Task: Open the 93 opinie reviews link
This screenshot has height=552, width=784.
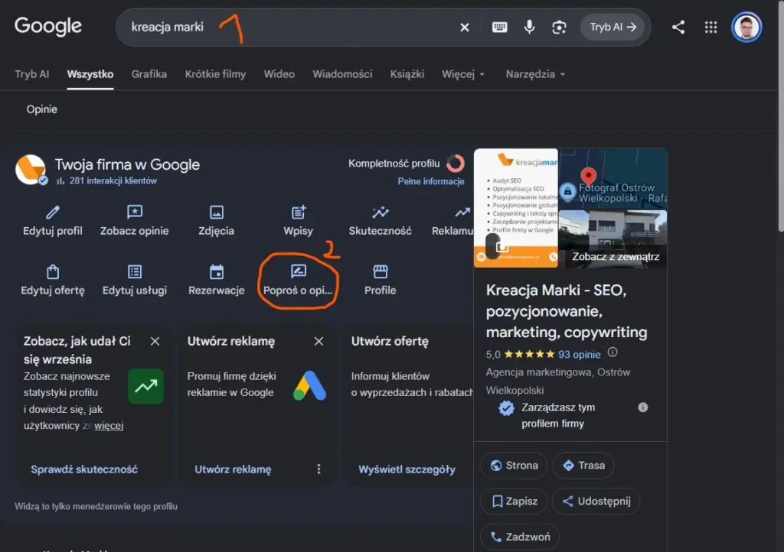Action: [580, 355]
